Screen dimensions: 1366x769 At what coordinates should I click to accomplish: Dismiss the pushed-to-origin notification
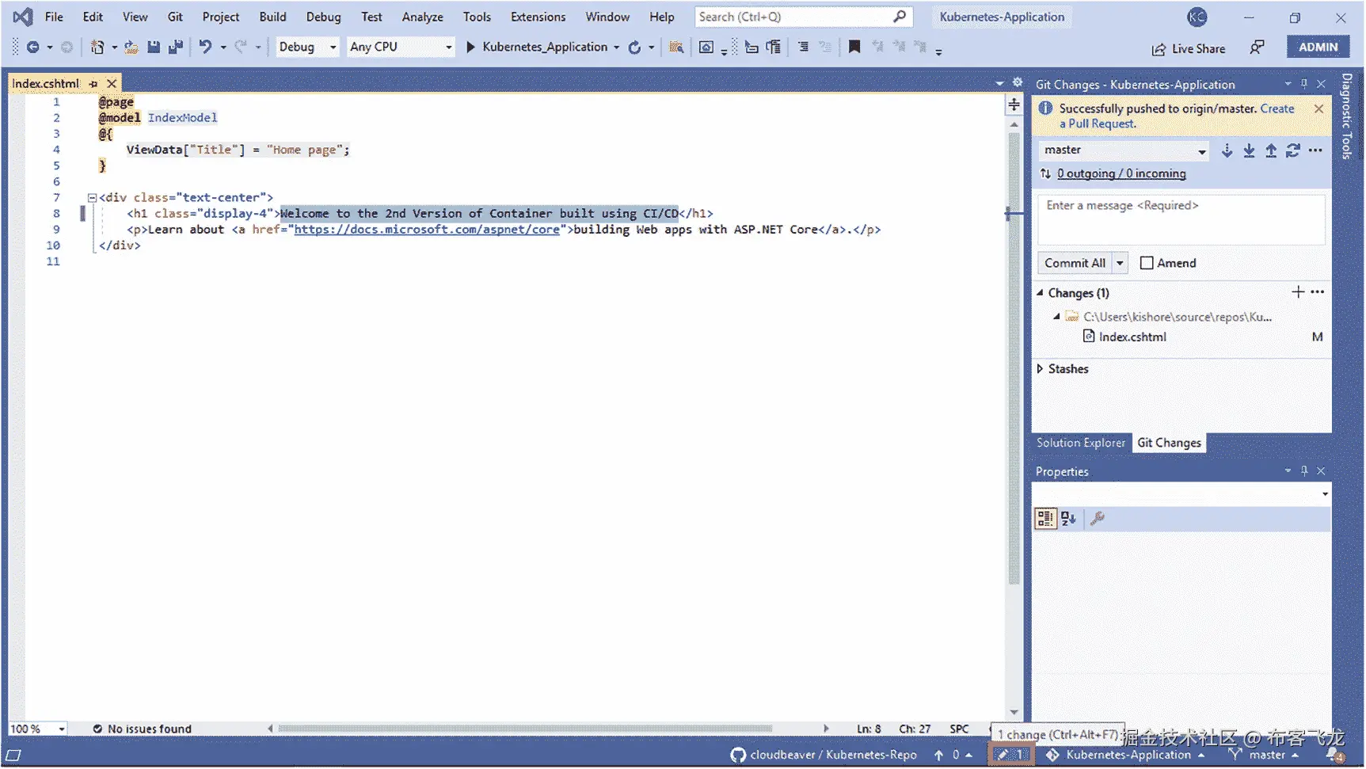pyautogui.click(x=1318, y=109)
